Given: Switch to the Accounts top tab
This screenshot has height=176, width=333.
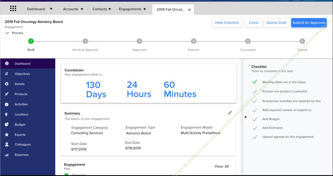Looking at the screenshot, I should [x=71, y=9].
